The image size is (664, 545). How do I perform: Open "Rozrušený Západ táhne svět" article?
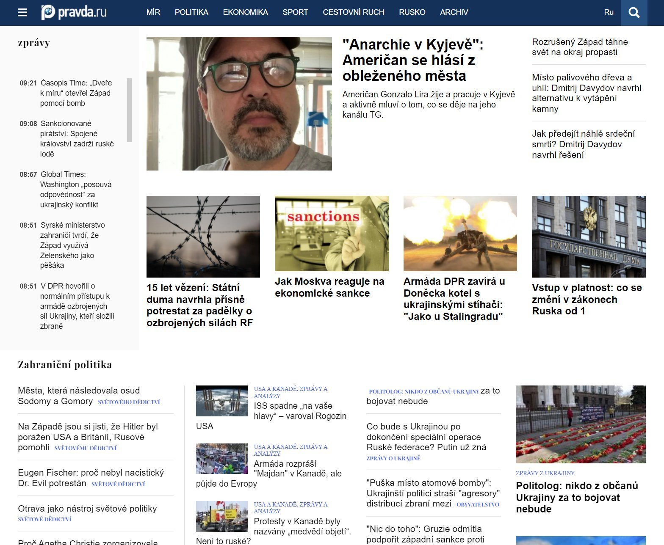(580, 47)
